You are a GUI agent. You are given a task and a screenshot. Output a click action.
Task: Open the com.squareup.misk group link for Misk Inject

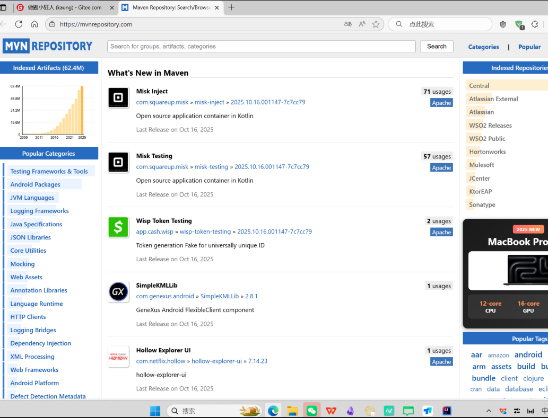click(x=162, y=102)
